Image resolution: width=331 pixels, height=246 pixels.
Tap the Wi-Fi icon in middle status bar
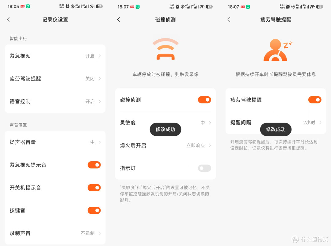coord(202,6)
